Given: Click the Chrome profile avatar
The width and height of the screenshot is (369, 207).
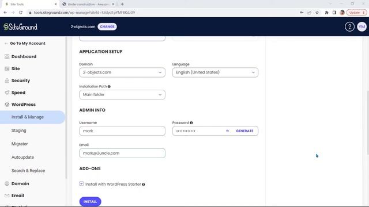Looking at the screenshot, I should pyautogui.click(x=342, y=13).
